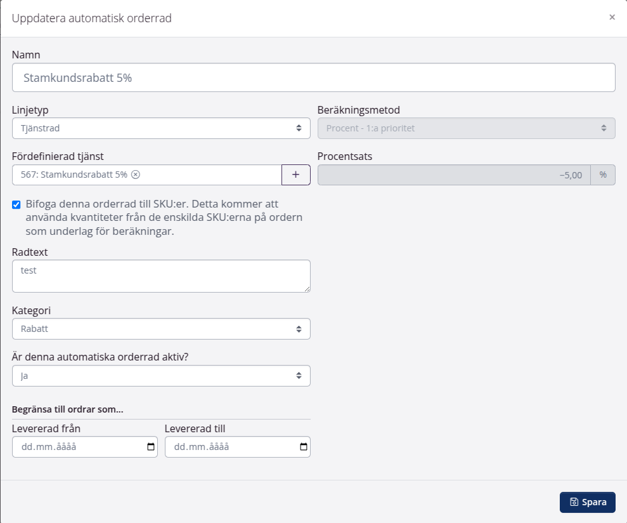
Task: Click the Beräkningsmetod dropdown
Action: (466, 128)
